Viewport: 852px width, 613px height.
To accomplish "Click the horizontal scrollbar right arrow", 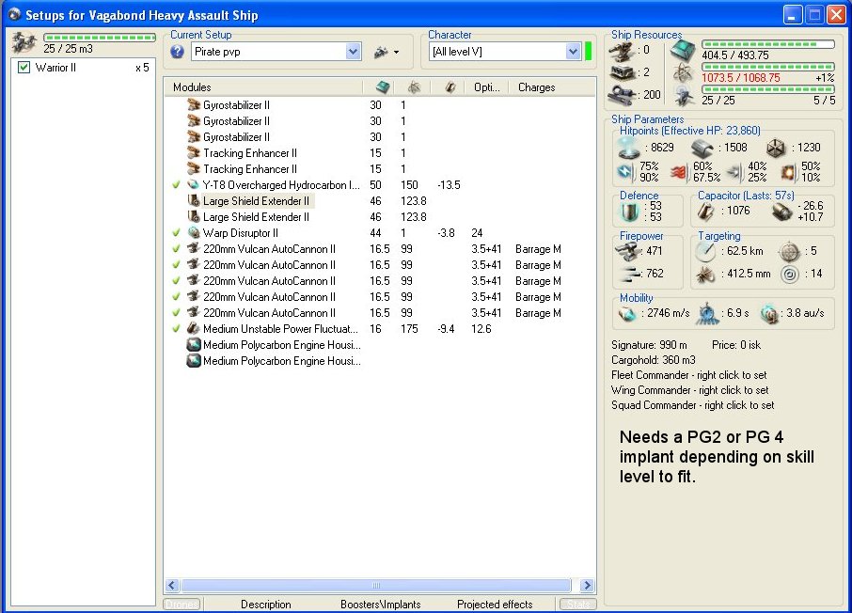I will (586, 586).
